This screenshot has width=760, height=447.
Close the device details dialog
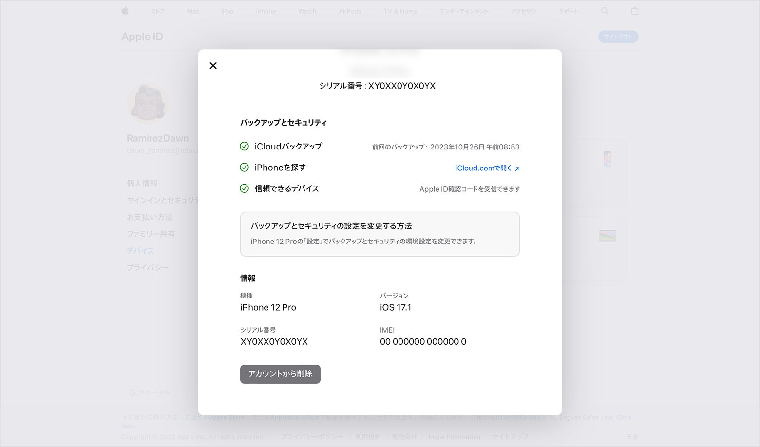coord(213,65)
